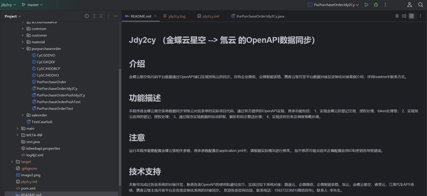Click the 介绍 heading in preview

[x=137, y=64]
